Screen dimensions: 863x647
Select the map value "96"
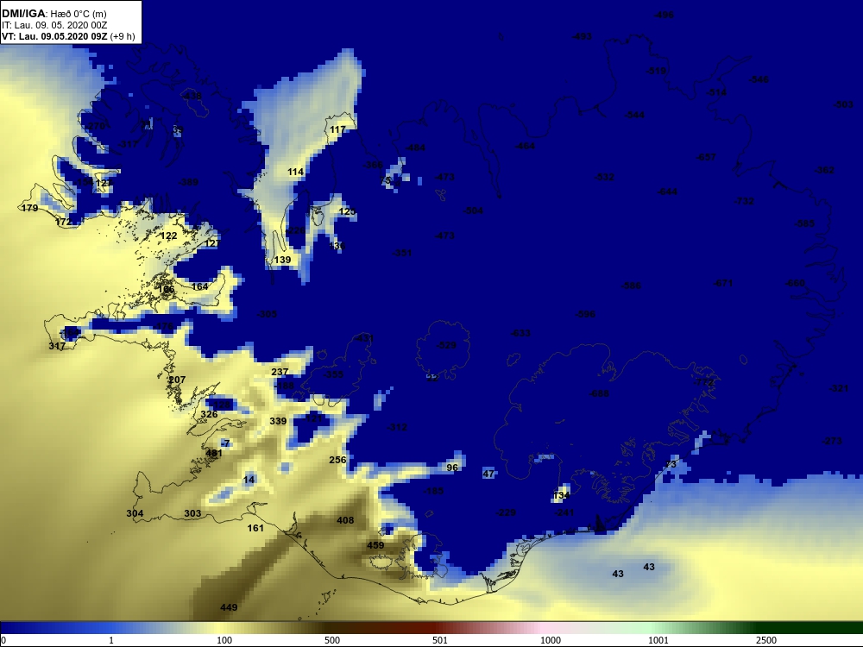pyautogui.click(x=452, y=467)
